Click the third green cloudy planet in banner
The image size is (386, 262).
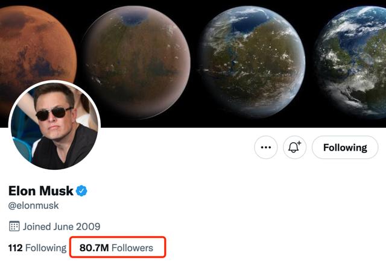[255, 60]
